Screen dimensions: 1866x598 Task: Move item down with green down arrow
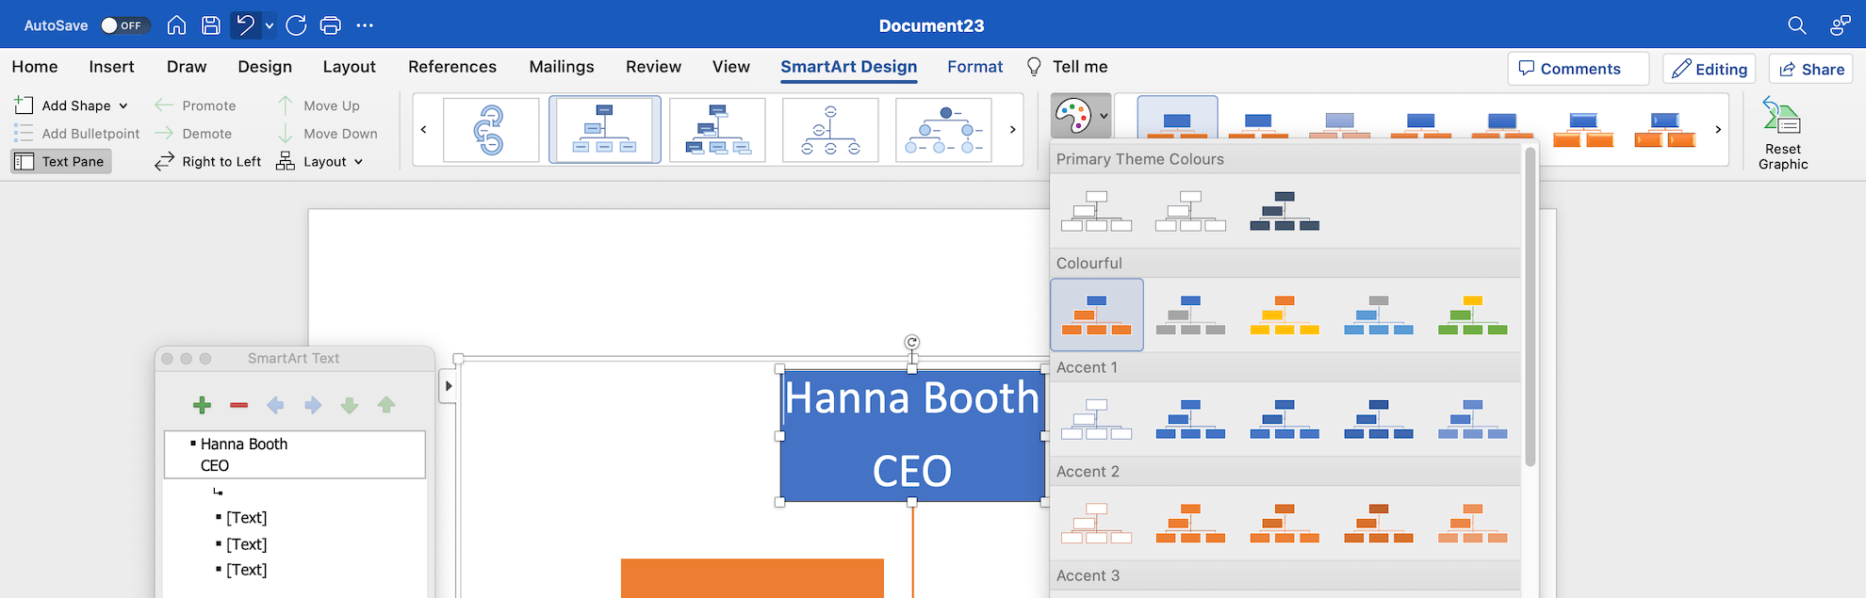[x=350, y=405]
